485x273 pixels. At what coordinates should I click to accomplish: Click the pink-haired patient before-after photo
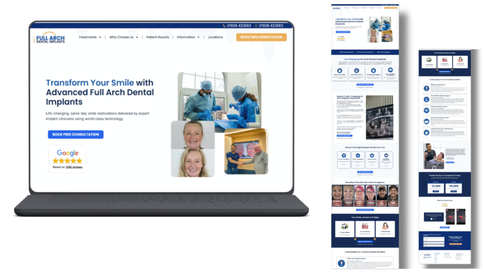point(364,194)
